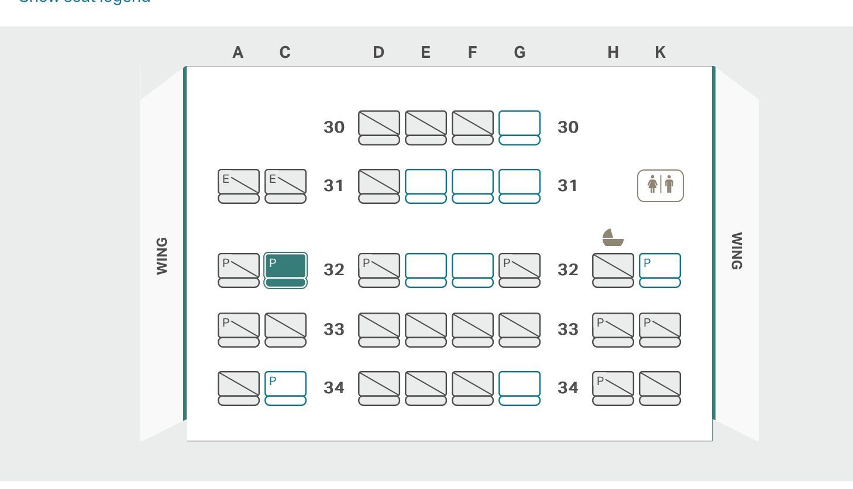Click occupied preferred seat 32A
The height and width of the screenshot is (489, 853).
[x=238, y=269]
